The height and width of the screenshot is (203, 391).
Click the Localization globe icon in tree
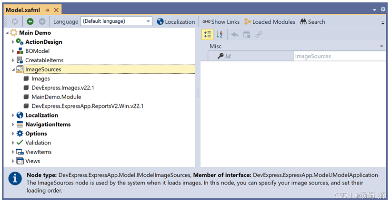[x=20, y=115]
